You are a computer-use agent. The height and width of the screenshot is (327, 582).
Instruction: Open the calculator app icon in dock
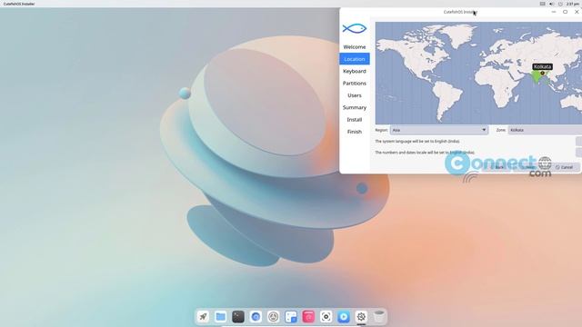point(291,317)
